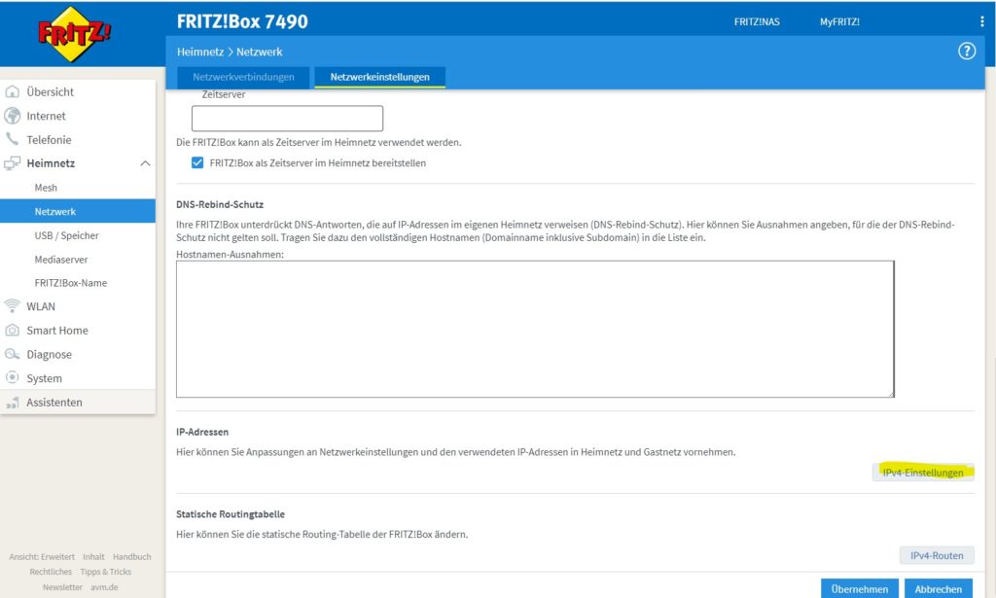The width and height of the screenshot is (996, 598).
Task: Collapse the Heimnetz menu chevron
Action: pyautogui.click(x=145, y=164)
